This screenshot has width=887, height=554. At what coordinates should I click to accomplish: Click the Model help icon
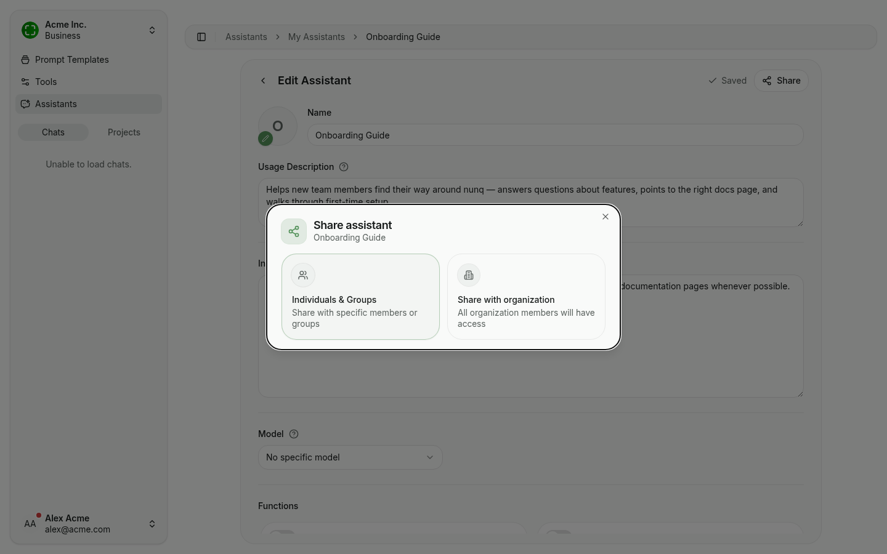click(294, 434)
